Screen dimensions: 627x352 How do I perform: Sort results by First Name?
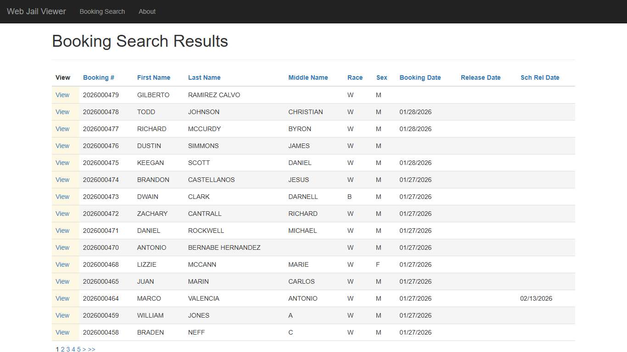pos(153,77)
